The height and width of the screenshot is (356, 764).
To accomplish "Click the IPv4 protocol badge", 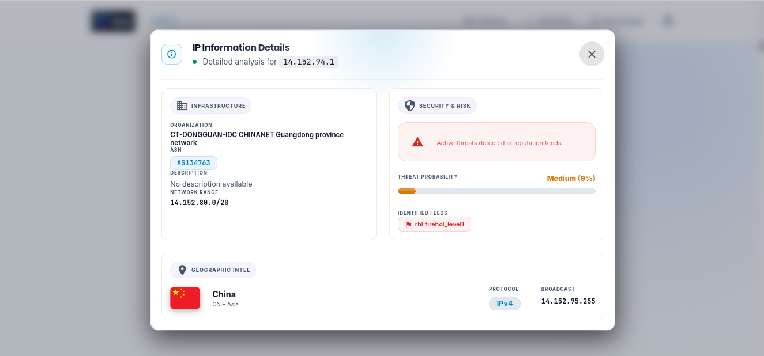I will [x=505, y=304].
